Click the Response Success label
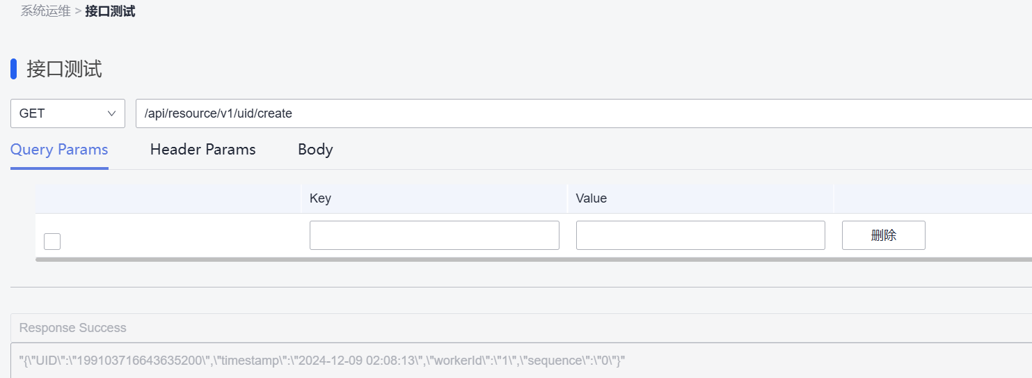This screenshot has height=378, width=1032. pyautogui.click(x=72, y=328)
